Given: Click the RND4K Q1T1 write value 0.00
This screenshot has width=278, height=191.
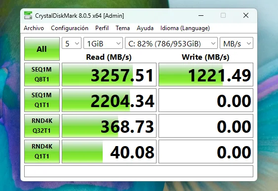Looking at the screenshot, I should (x=206, y=152).
